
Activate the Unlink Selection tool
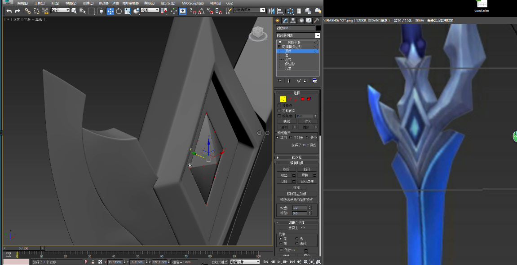36,11
